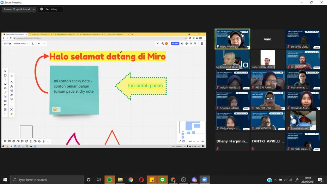The image size is (327, 184).
Task: Choose the Text tool from Miro's toolbar
Action: [x=5, y=79]
